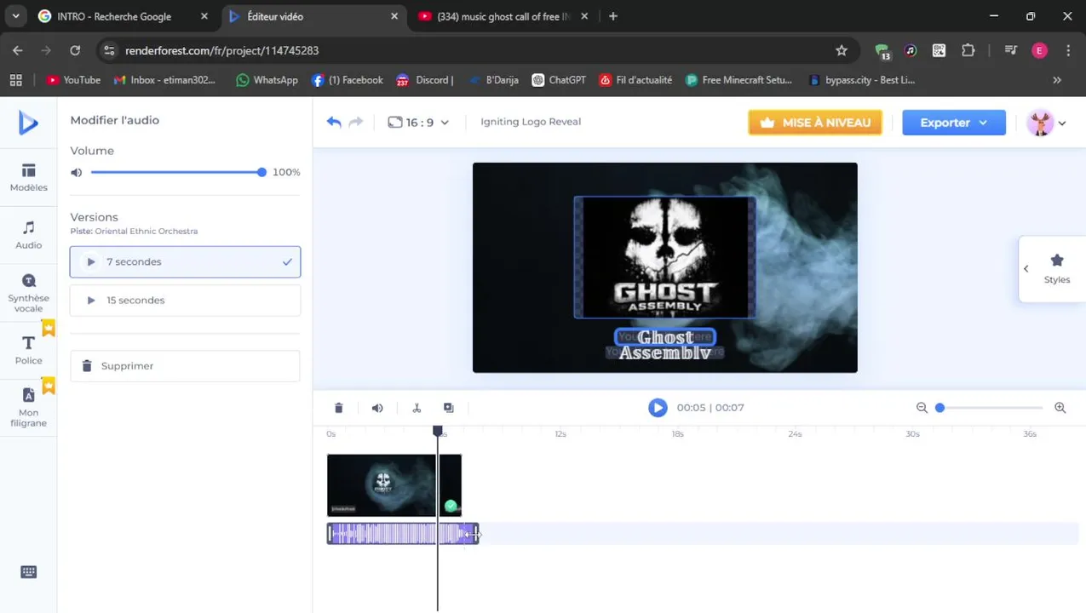Image resolution: width=1086 pixels, height=613 pixels.
Task: Open the Facebook bookmark
Action: 348,80
